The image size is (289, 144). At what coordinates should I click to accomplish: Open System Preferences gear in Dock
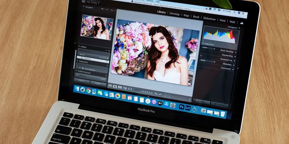[x=172, y=105]
